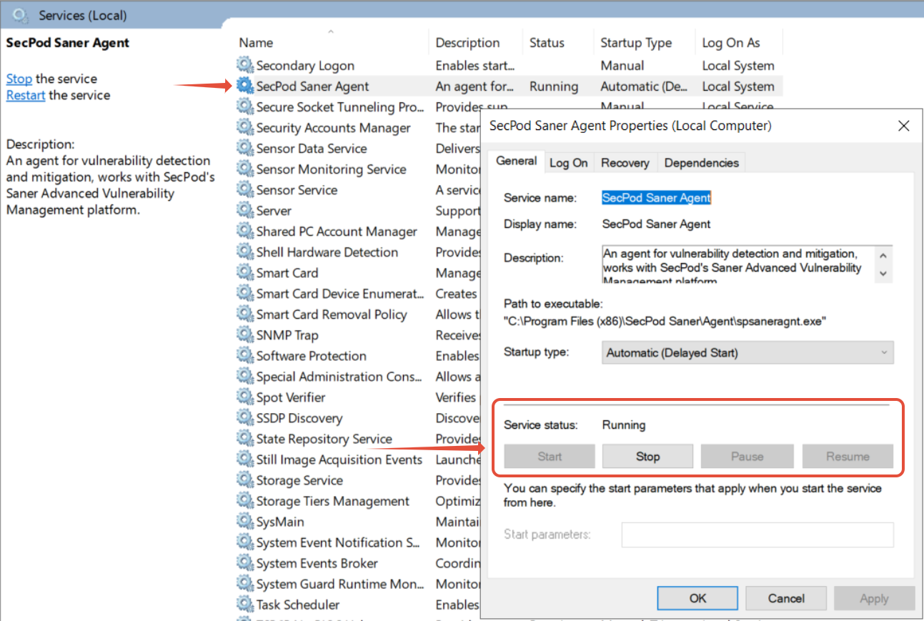Open the Log On tab
Screen dimensions: 924x621
(569, 163)
